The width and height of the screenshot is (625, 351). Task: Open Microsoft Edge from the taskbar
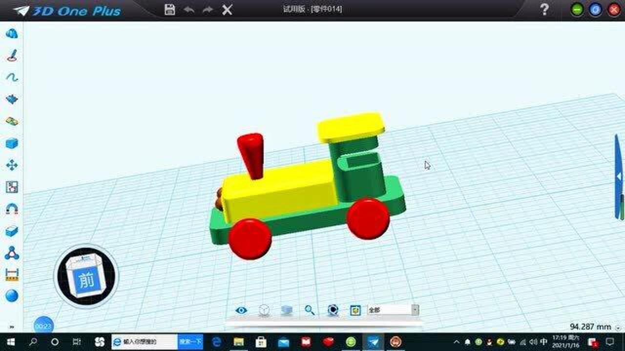pos(216,342)
